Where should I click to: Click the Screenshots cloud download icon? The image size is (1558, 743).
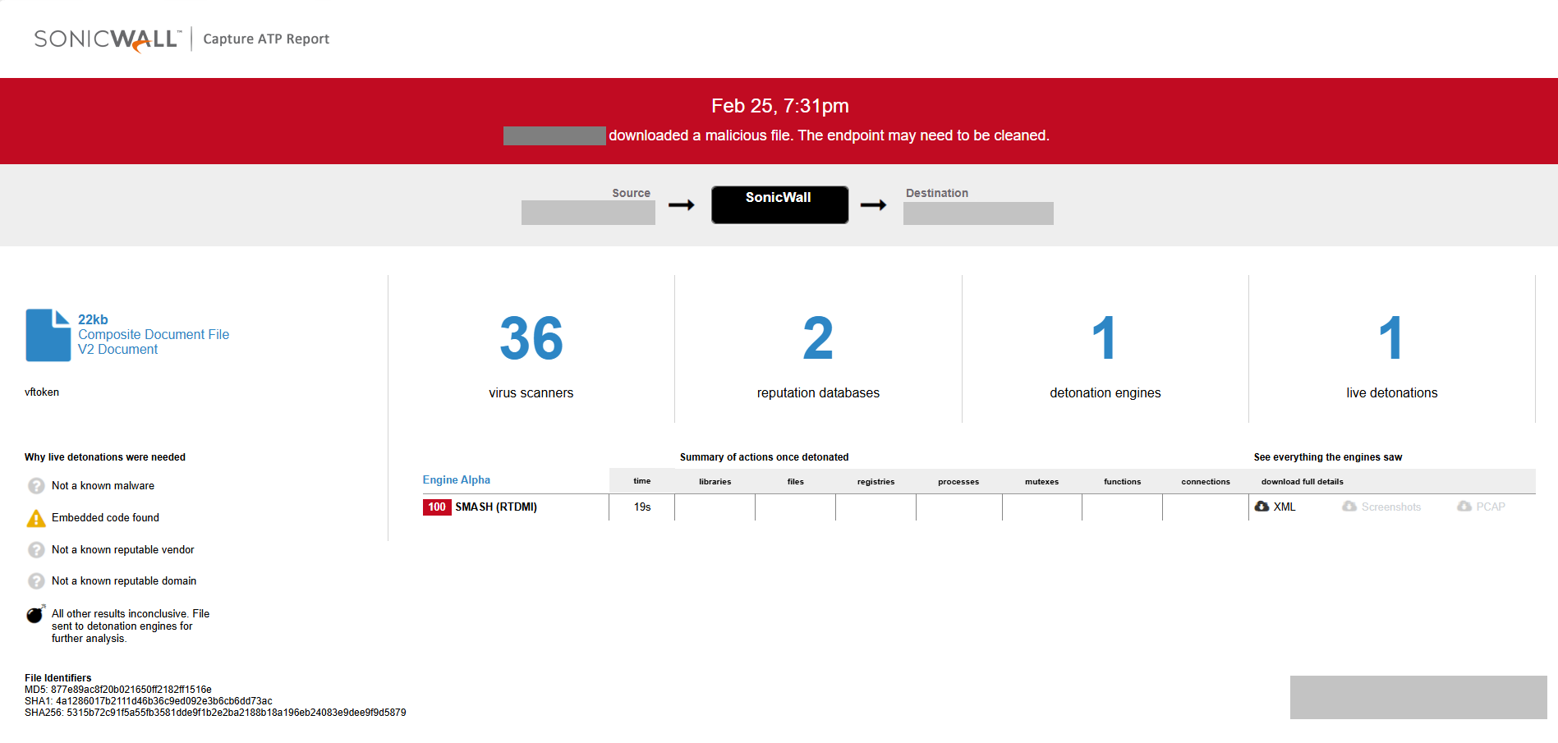pyautogui.click(x=1349, y=507)
